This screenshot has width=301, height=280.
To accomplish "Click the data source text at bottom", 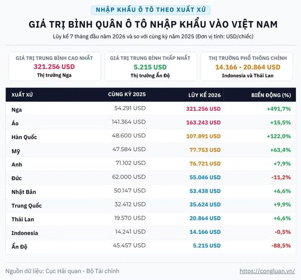I will (x=62, y=271).
